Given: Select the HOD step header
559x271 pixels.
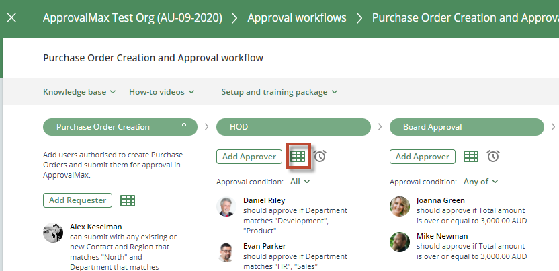Looking at the screenshot, I should [x=294, y=127].
